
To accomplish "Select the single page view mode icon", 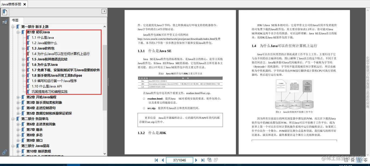I will point(346,160).
